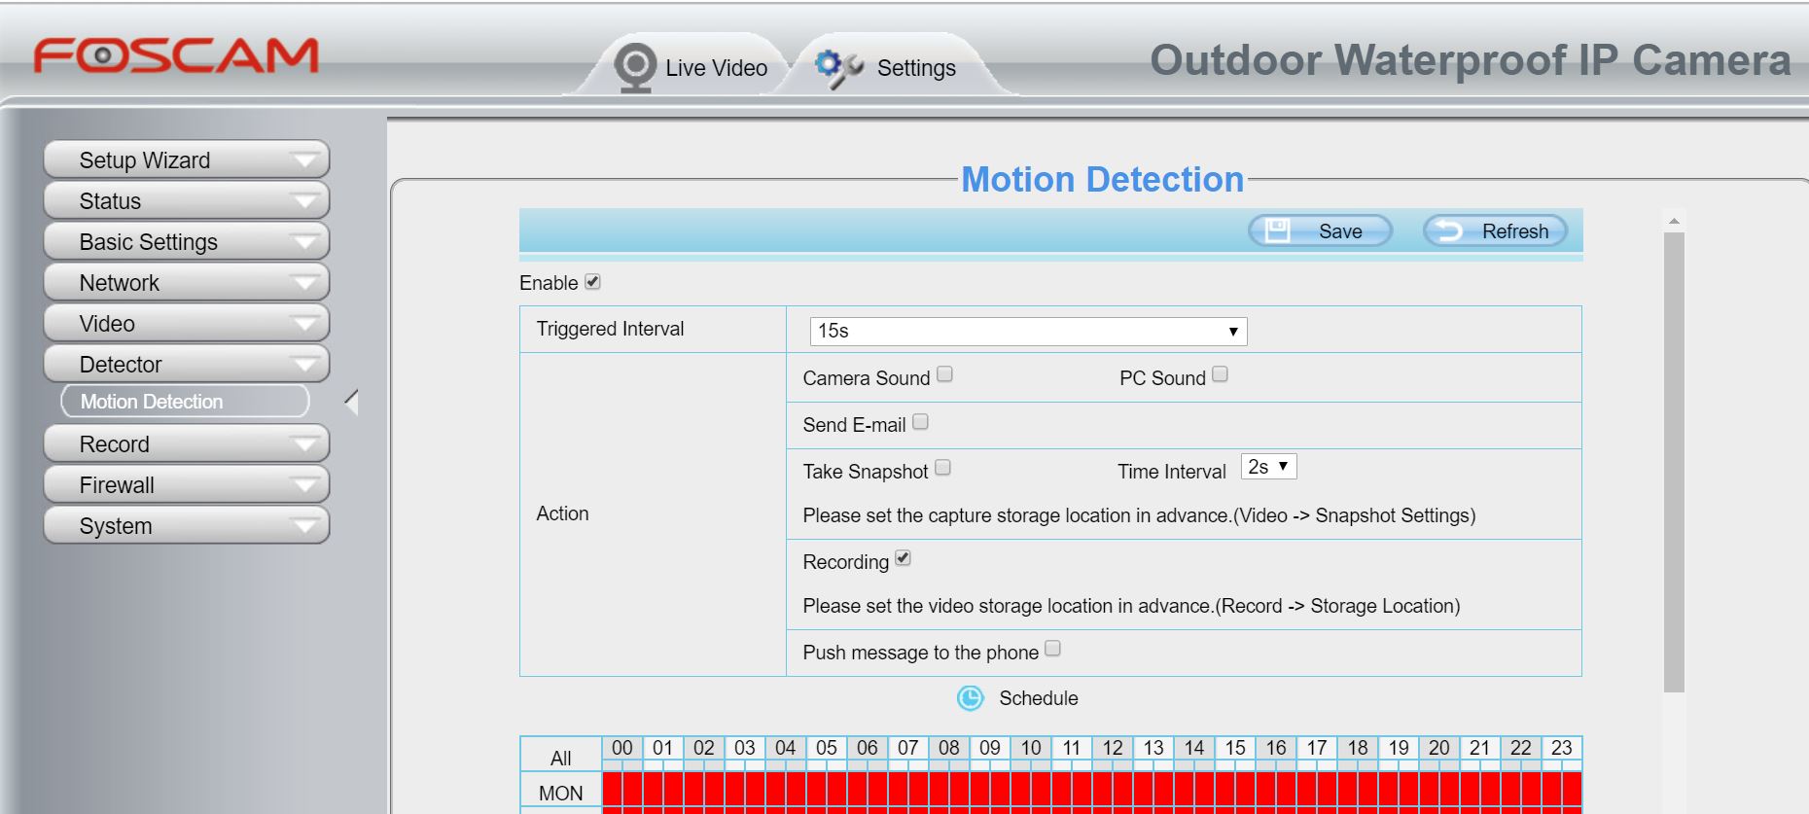Image resolution: width=1809 pixels, height=814 pixels.
Task: Click the snapshot storage location note text
Action: coord(1139,515)
